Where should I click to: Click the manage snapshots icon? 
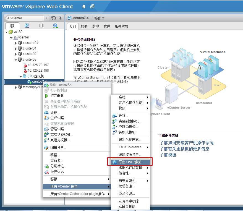[46, 129]
